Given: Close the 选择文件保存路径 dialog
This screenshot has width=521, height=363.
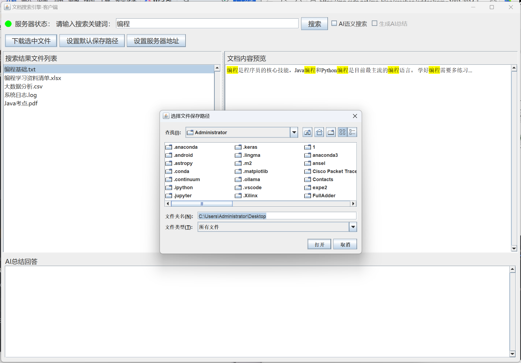Looking at the screenshot, I should pyautogui.click(x=355, y=116).
